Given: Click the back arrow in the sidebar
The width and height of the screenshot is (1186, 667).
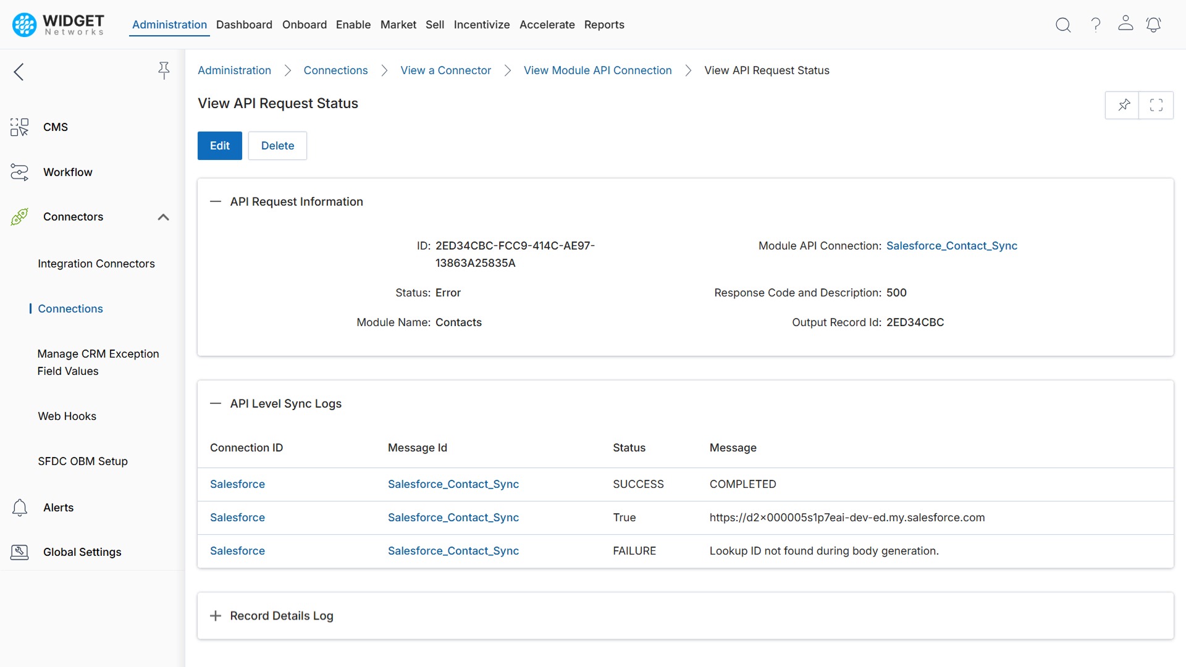Looking at the screenshot, I should tap(19, 72).
